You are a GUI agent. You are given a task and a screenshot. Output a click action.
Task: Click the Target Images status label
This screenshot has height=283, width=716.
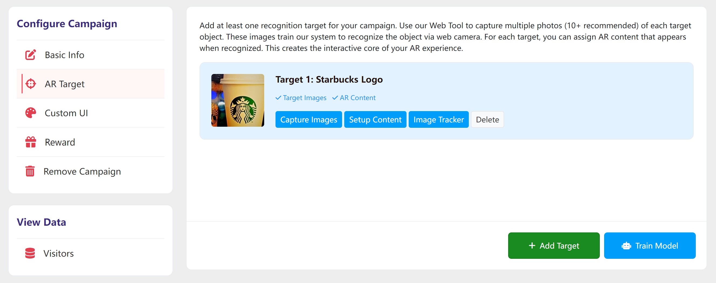(305, 98)
